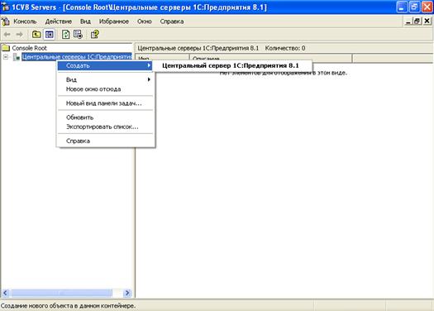Open the Вид menu in menu bar
Viewport: 434px width, 311px height.
tap(85, 22)
